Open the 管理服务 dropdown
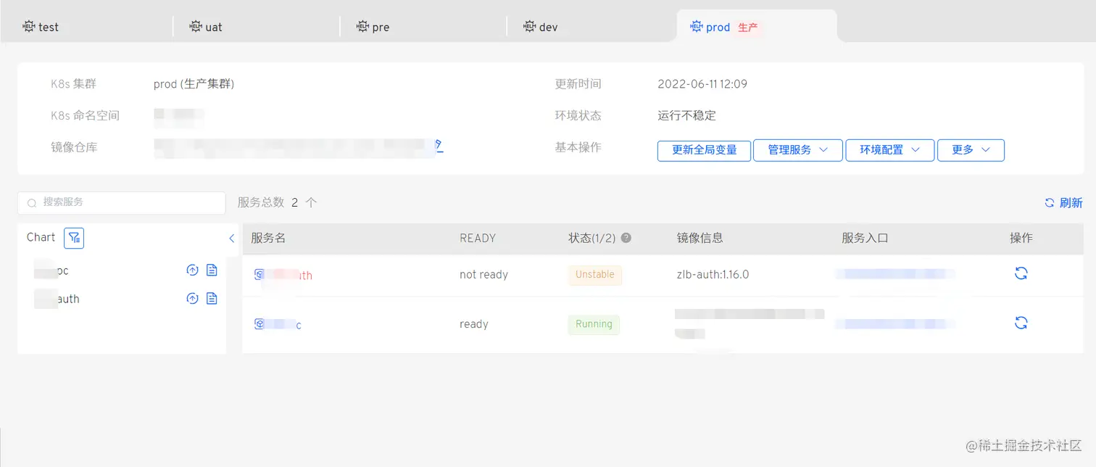The image size is (1096, 467). click(798, 150)
